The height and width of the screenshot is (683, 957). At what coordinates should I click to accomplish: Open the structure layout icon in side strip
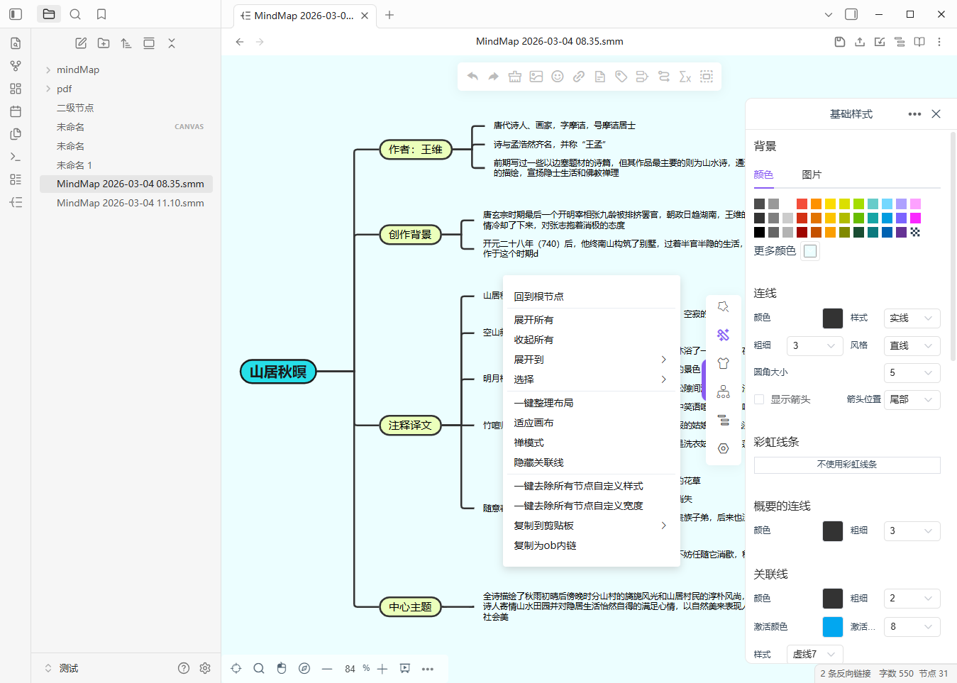[x=724, y=392]
